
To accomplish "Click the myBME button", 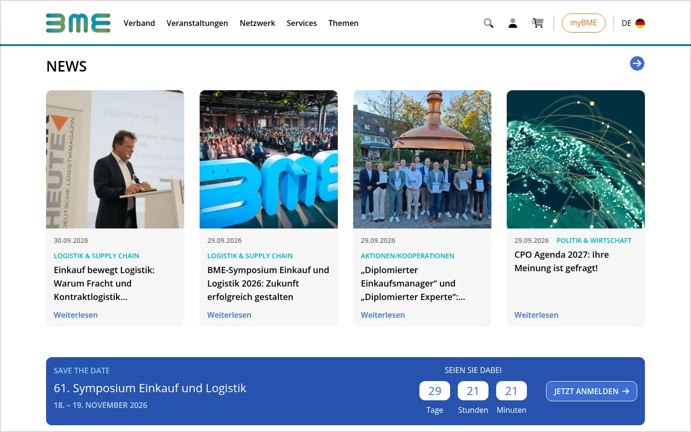I will [584, 23].
